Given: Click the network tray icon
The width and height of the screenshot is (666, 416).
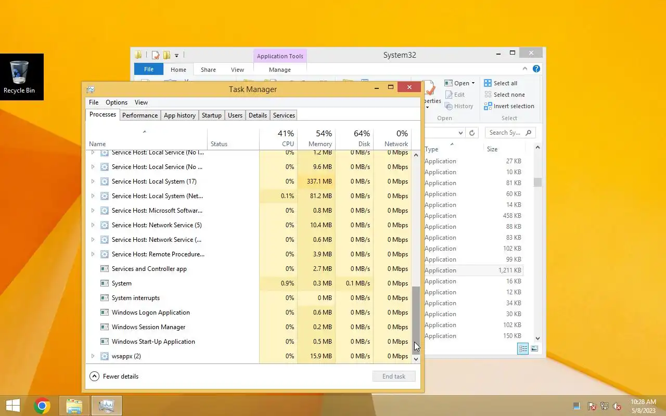Looking at the screenshot, I should [605, 406].
